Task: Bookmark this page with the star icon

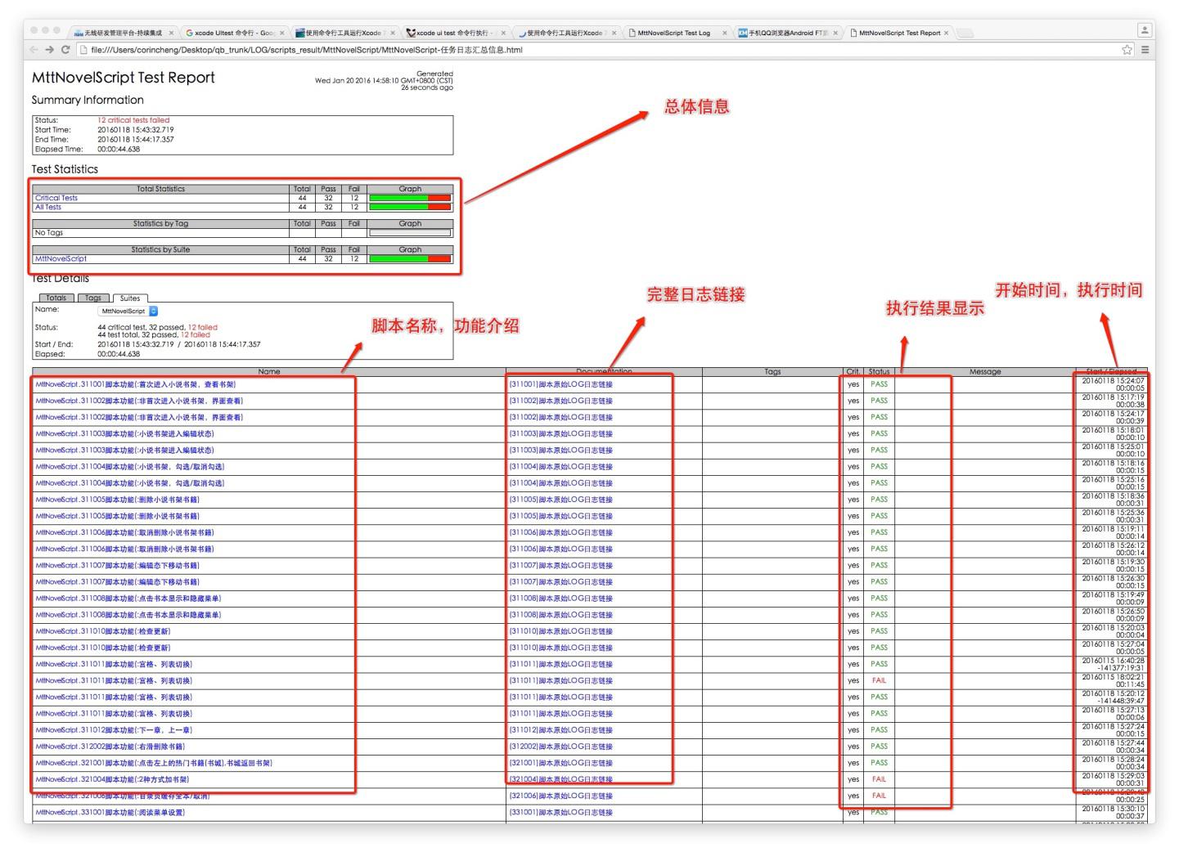Action: [x=1127, y=50]
